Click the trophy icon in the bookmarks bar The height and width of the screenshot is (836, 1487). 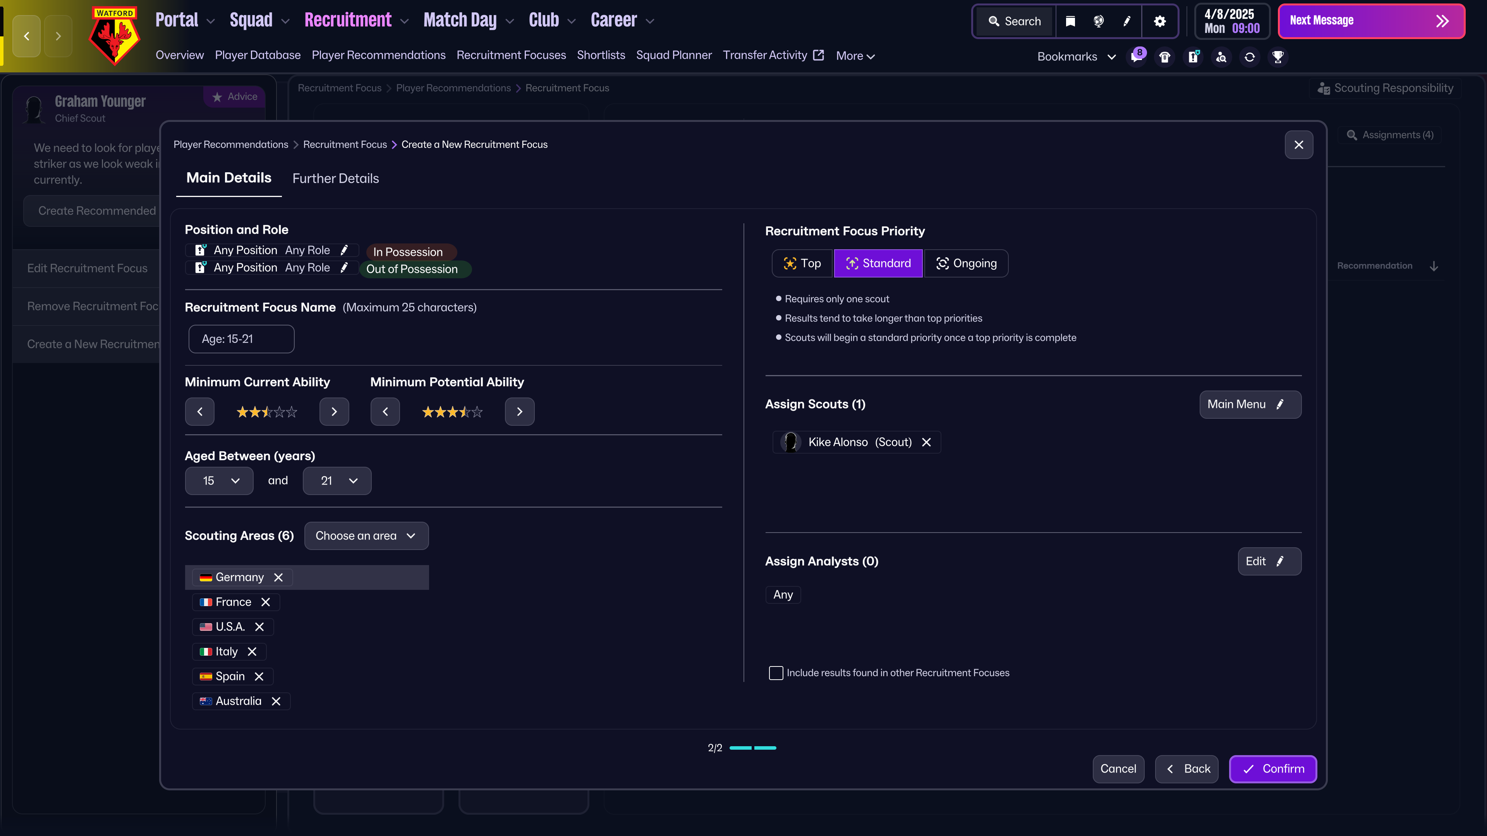coord(1278,57)
